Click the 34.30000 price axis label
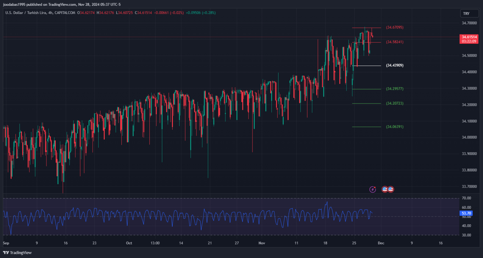The width and height of the screenshot is (483, 258). pos(469,88)
